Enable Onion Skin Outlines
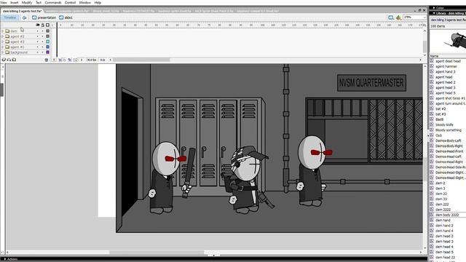Viewport: 466px width, 262px height. (65, 60)
